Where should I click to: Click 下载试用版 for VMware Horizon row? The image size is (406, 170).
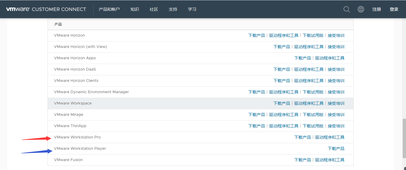[313, 35]
